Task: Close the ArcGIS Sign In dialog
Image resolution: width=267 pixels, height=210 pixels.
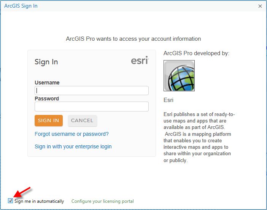Action: click(260, 6)
